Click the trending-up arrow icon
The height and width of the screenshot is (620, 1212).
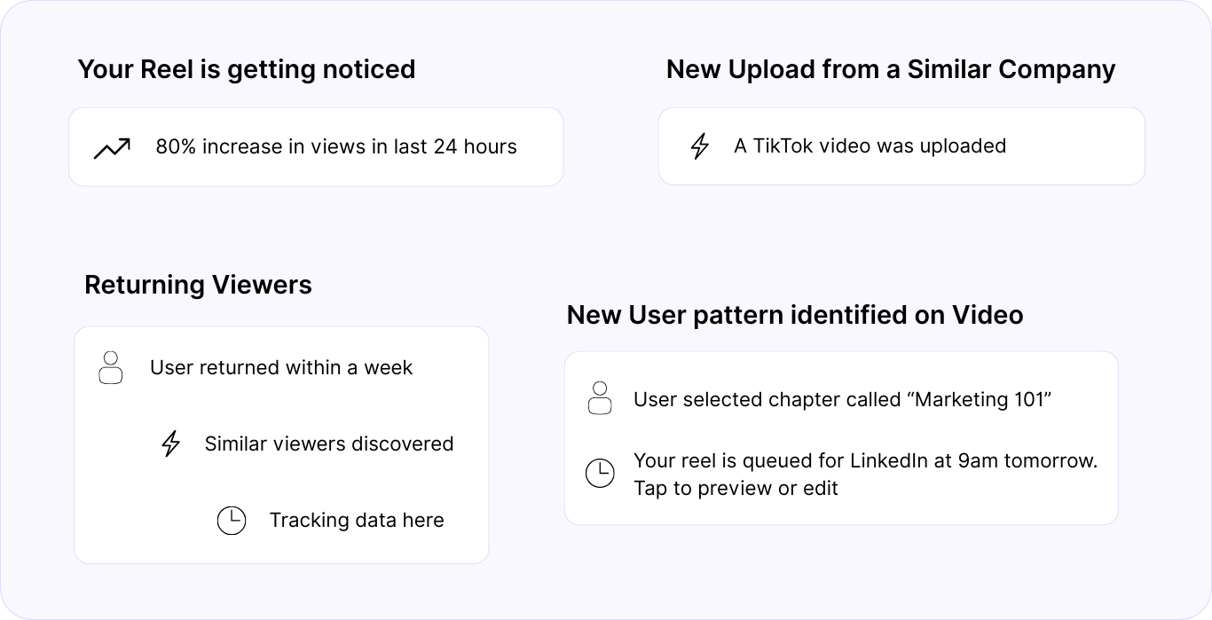point(112,148)
